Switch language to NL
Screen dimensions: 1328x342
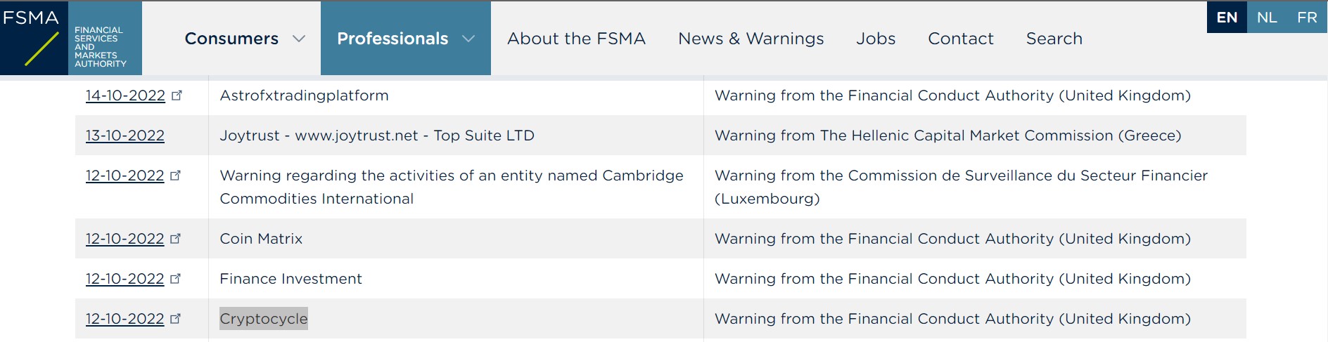point(1267,18)
